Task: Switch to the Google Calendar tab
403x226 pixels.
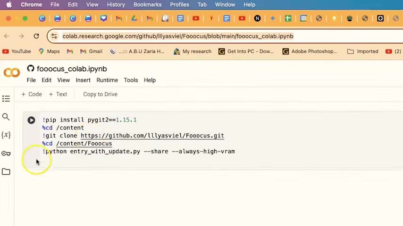Action: (x=303, y=18)
